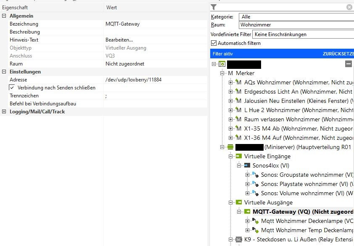Click the icon of Sonos: Playstate wohnzimmer
Screen dimensions: 354x246
tap(255, 184)
